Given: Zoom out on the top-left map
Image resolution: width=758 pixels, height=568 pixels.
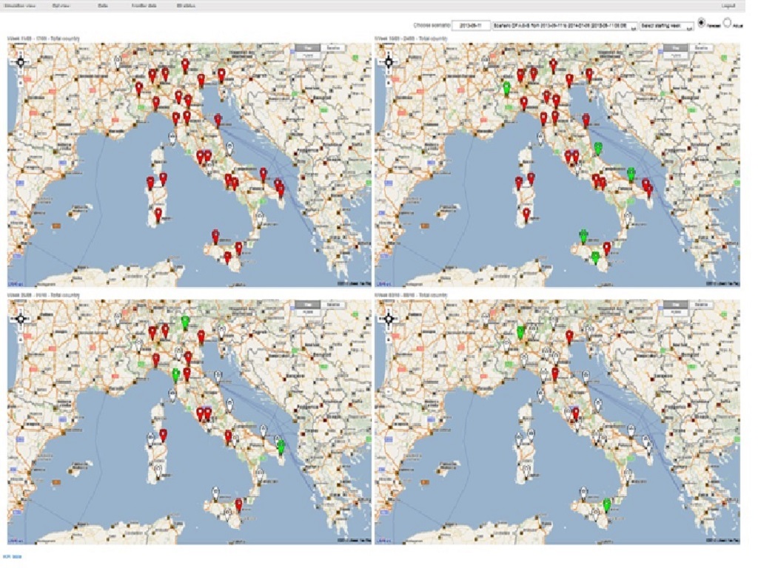Looking at the screenshot, I should click(x=20, y=134).
